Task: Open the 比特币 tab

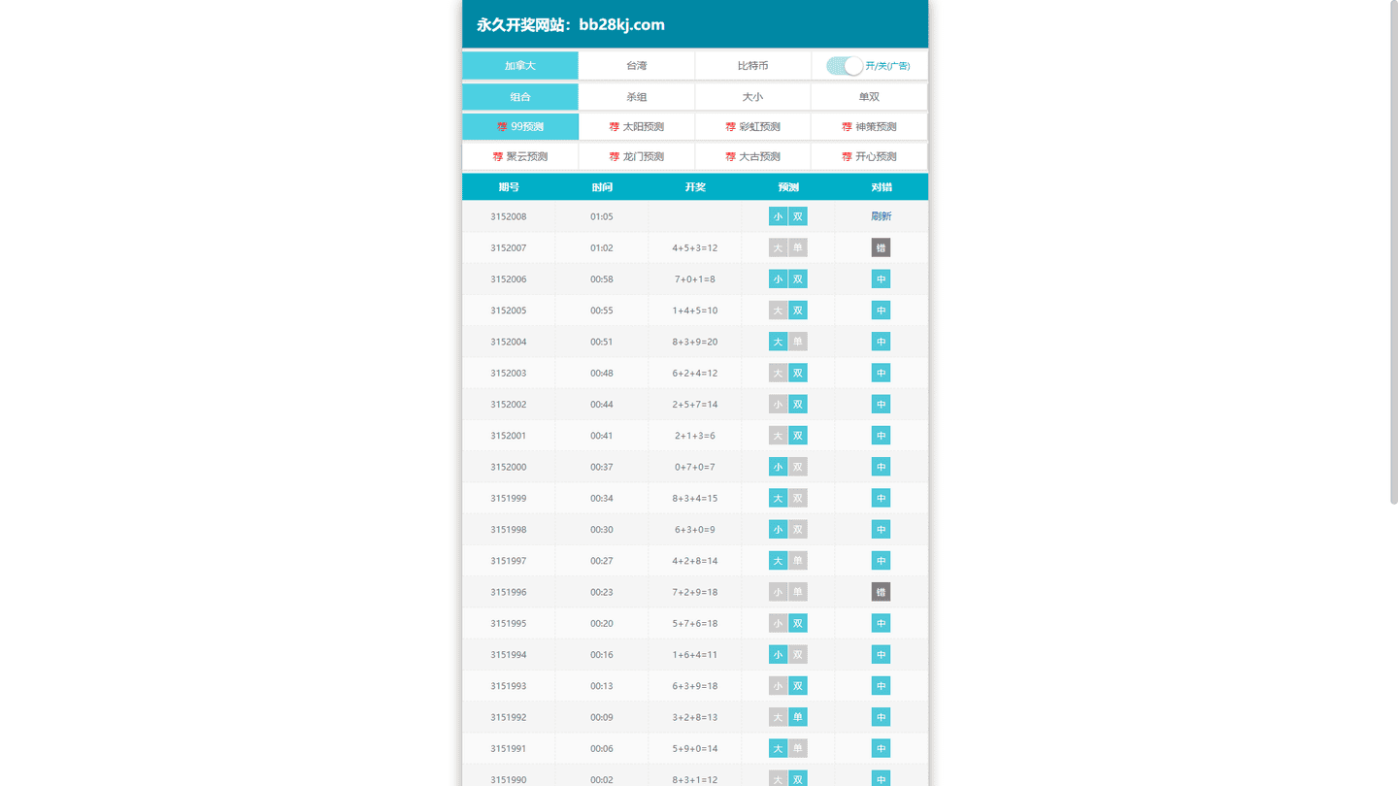Action: (753, 66)
